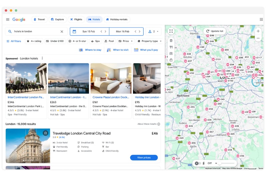Switch to the Holiday rentals tab
Screen dimensions: 266x177
pyautogui.click(x=117, y=19)
